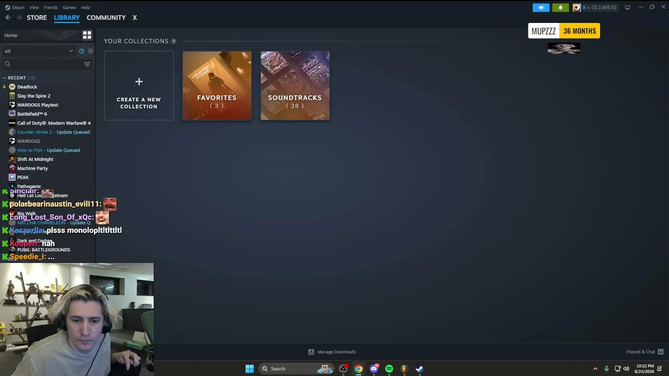Select How to Fish entry
This screenshot has height=376, width=669.
point(49,150)
